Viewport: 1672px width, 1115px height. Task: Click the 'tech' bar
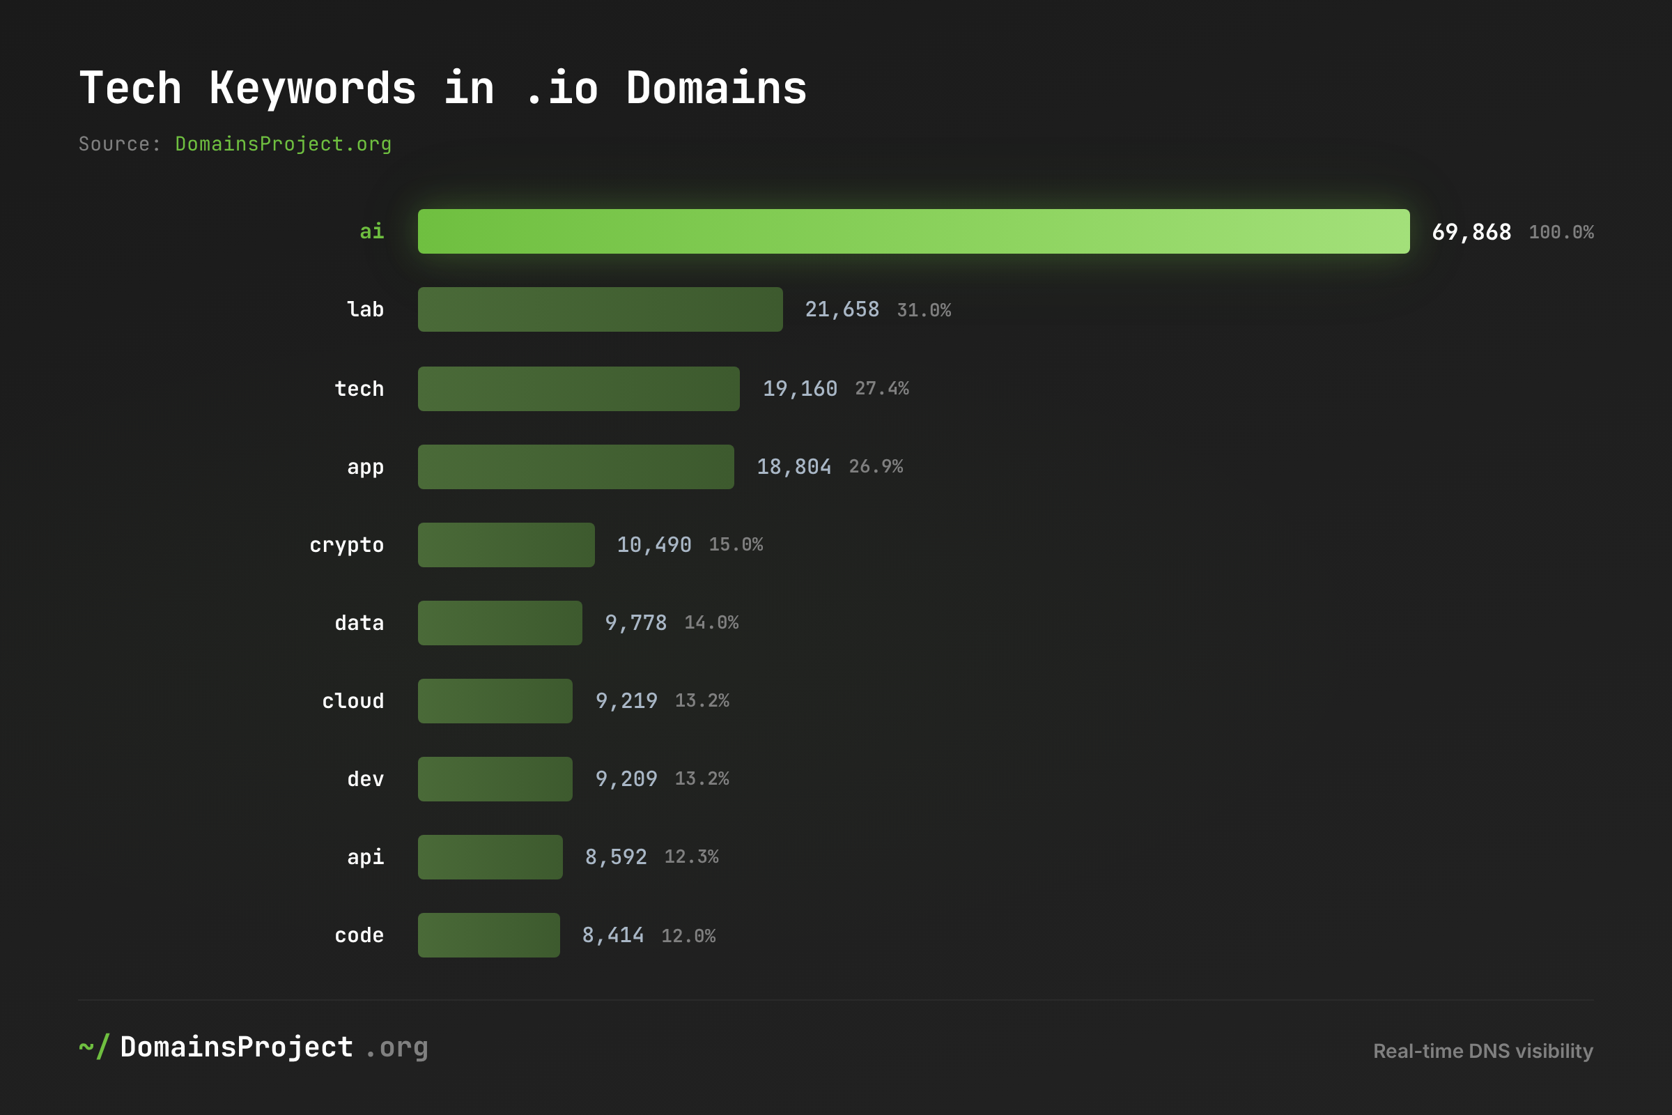[x=579, y=388]
